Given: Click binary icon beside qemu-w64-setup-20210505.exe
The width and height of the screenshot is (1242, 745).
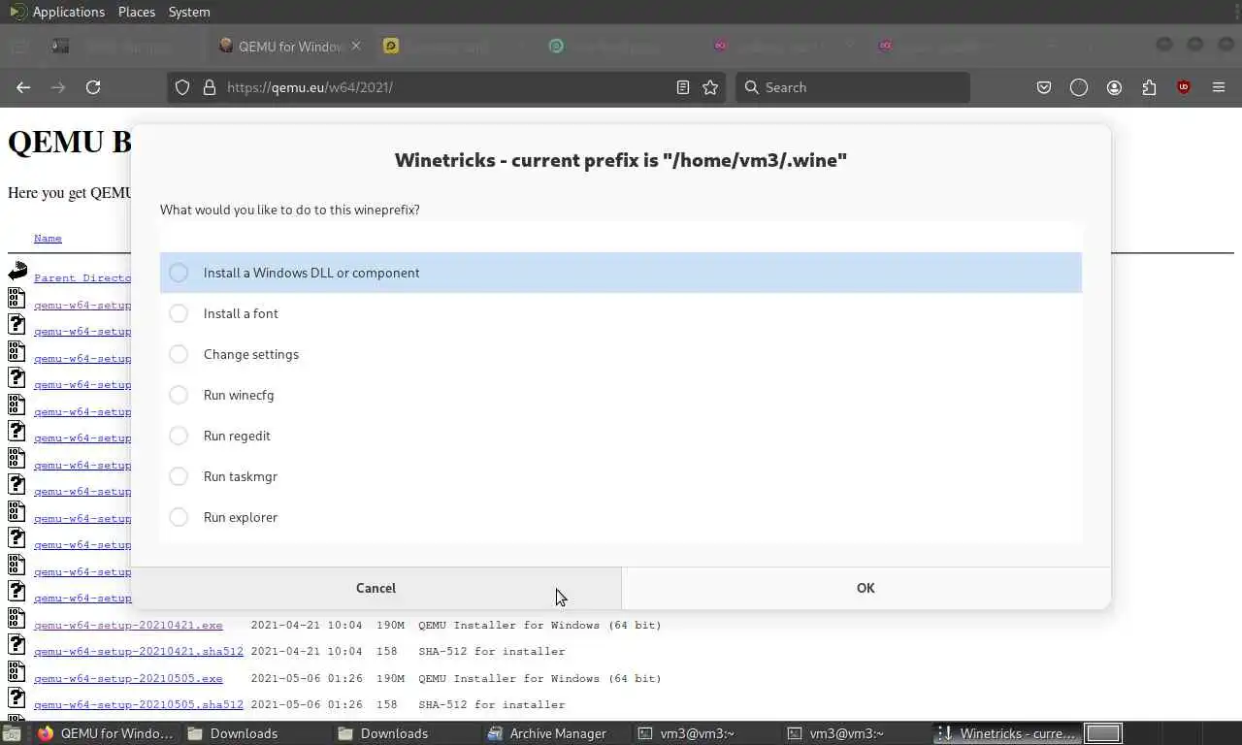Looking at the screenshot, I should pos(16,670).
